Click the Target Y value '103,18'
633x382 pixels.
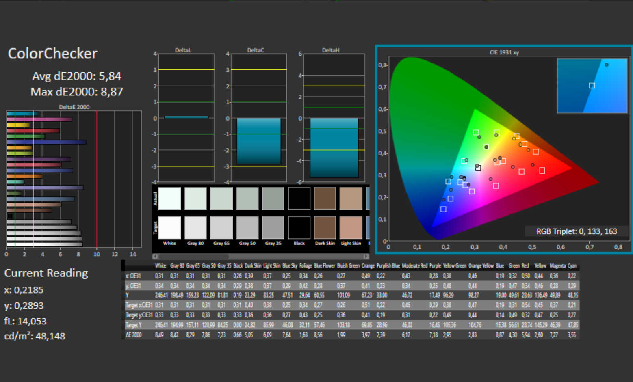tap(343, 325)
